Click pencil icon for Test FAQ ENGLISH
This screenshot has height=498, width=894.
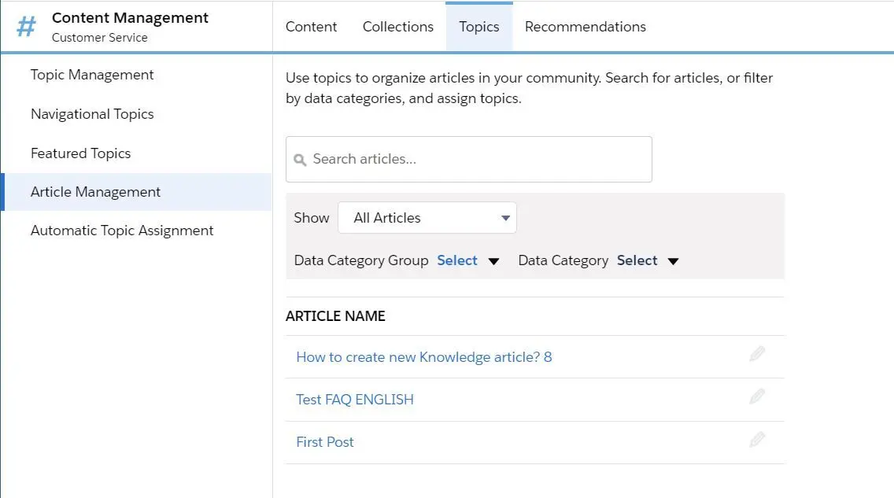[x=757, y=397]
